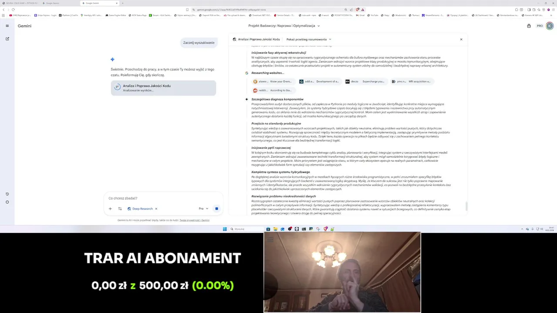
Task: Click the 'Szczegółowa diagnoza komponentów' heading
Action: 277,100
